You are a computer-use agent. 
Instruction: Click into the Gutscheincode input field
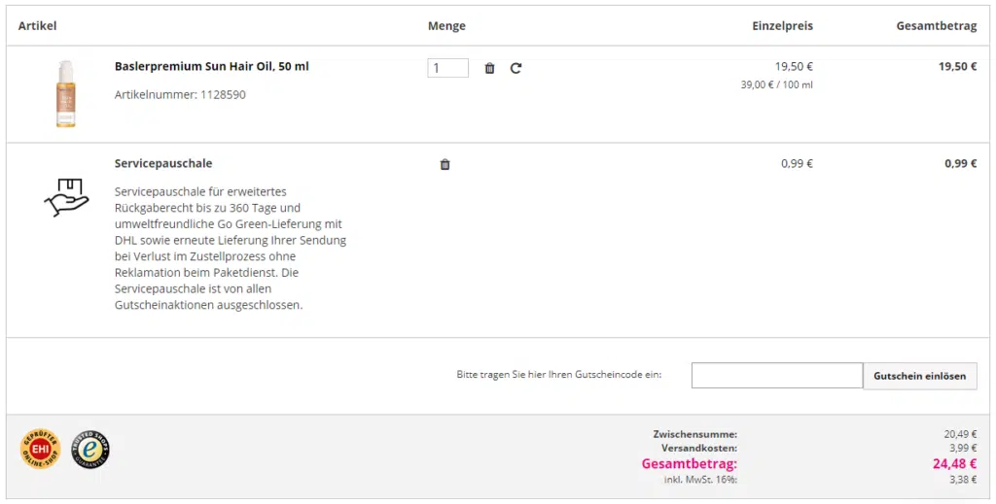tap(777, 375)
